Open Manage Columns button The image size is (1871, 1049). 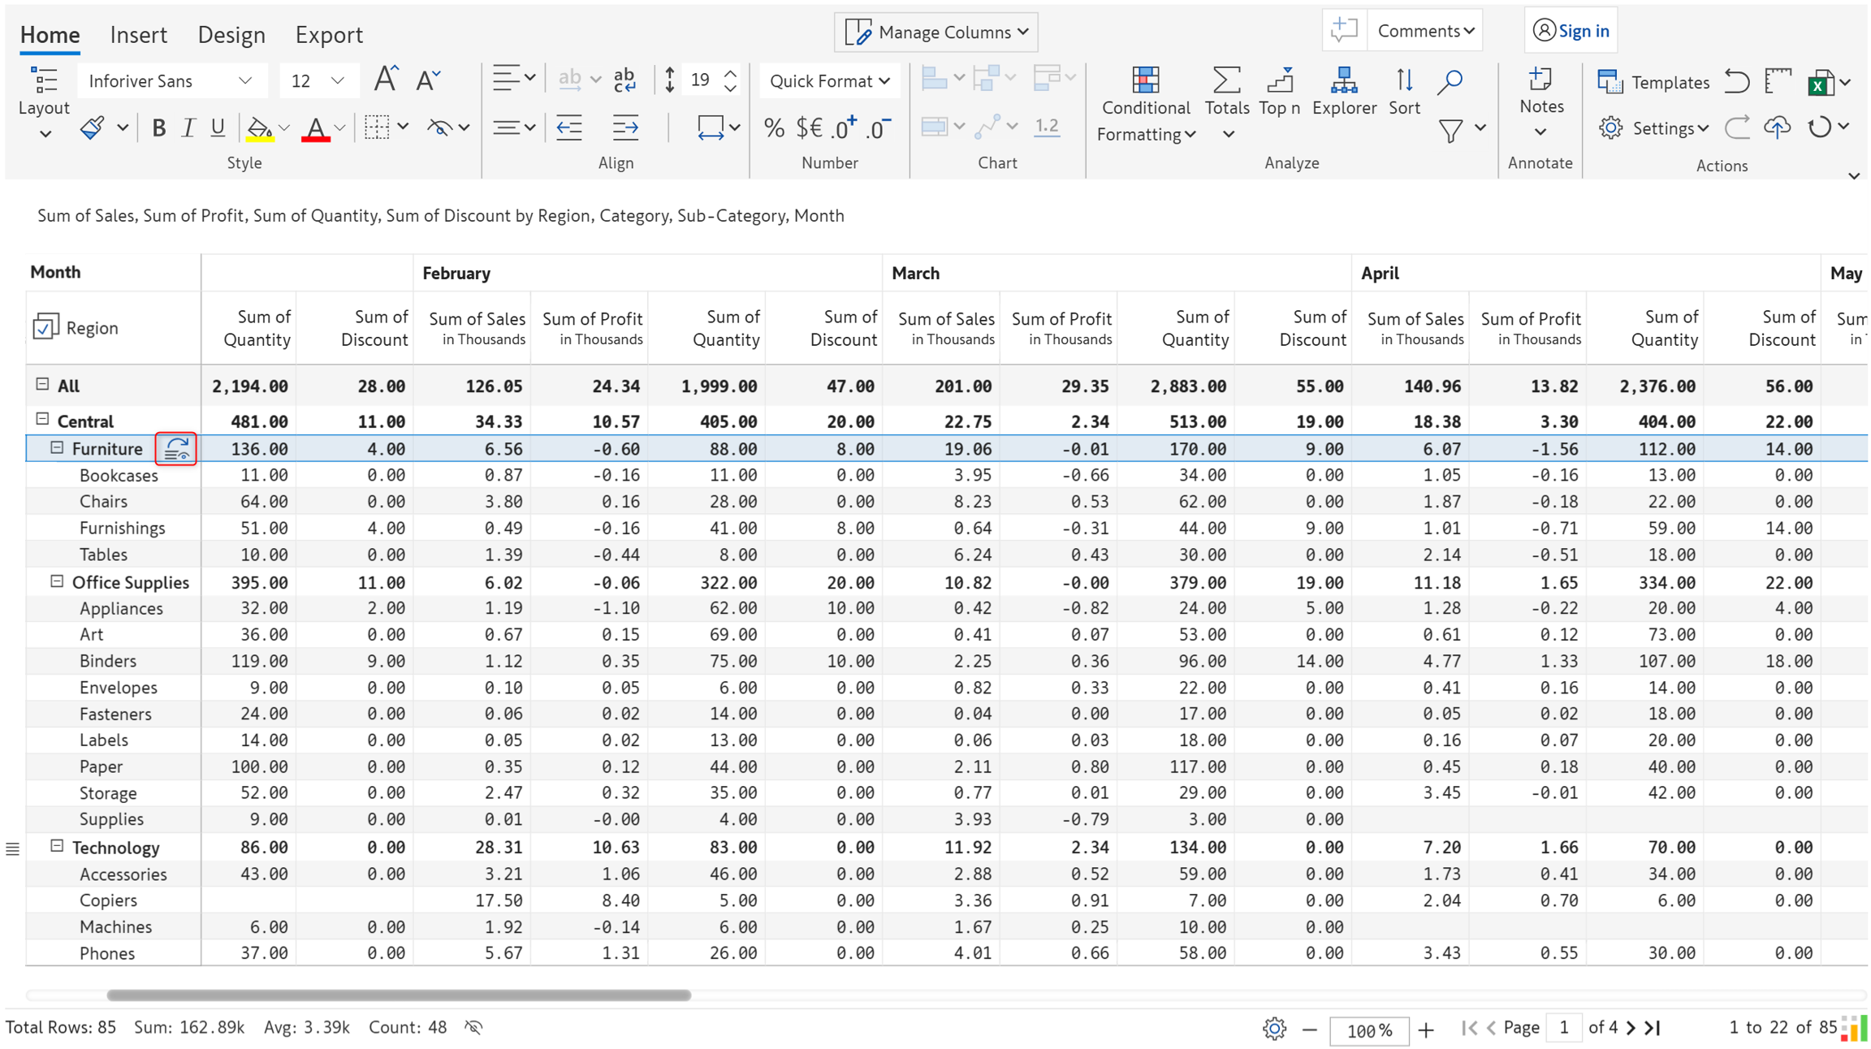tap(935, 32)
